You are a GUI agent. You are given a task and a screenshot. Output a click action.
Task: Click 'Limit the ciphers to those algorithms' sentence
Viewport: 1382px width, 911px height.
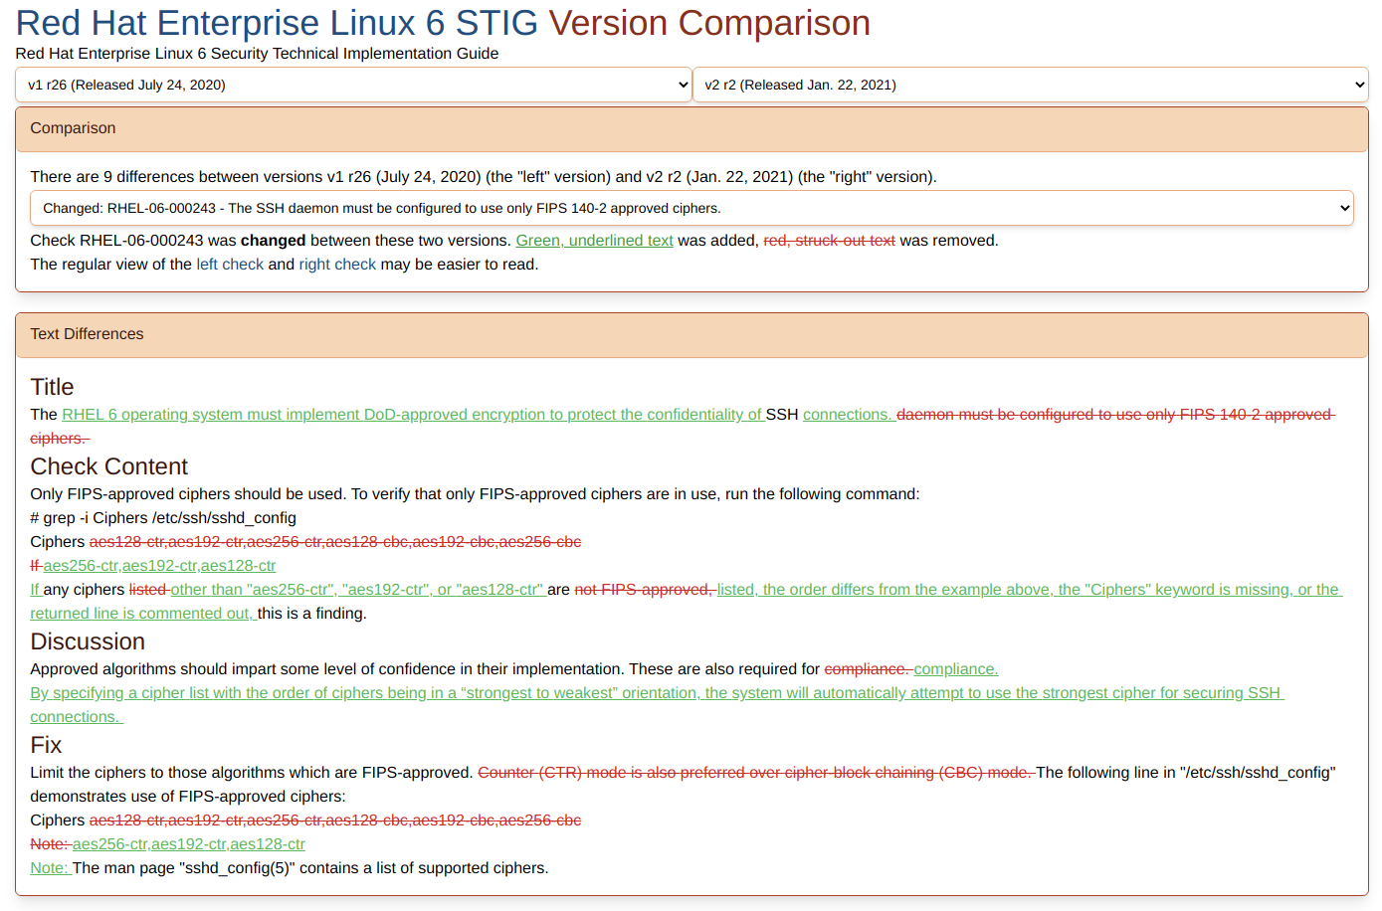click(252, 773)
